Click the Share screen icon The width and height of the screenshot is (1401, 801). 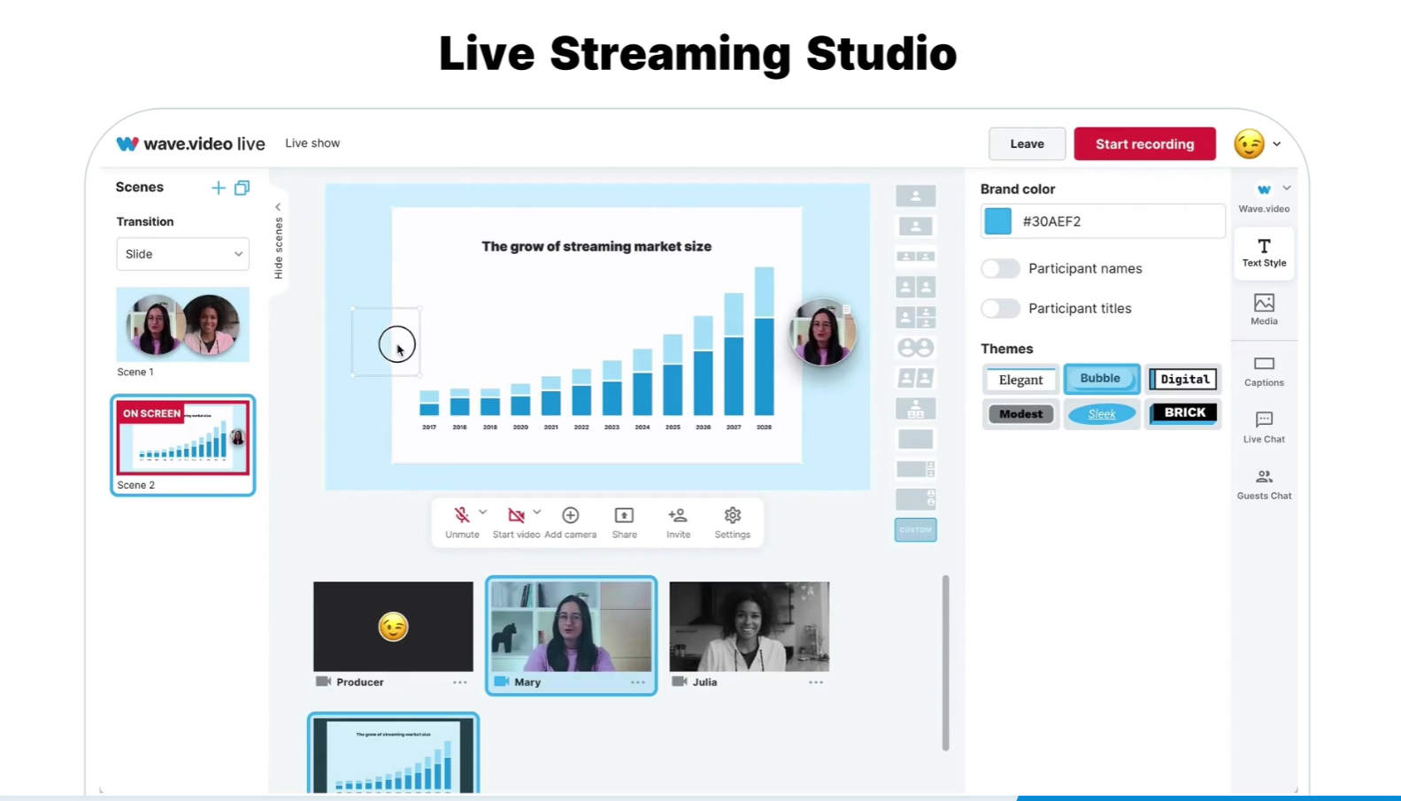[624, 516]
